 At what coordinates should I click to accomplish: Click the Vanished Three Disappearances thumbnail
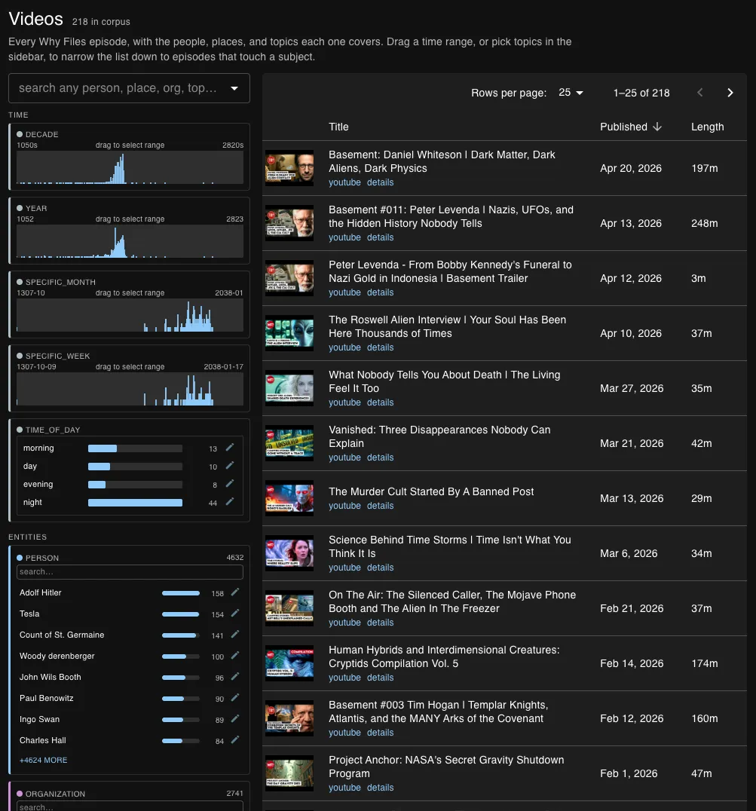tap(289, 443)
